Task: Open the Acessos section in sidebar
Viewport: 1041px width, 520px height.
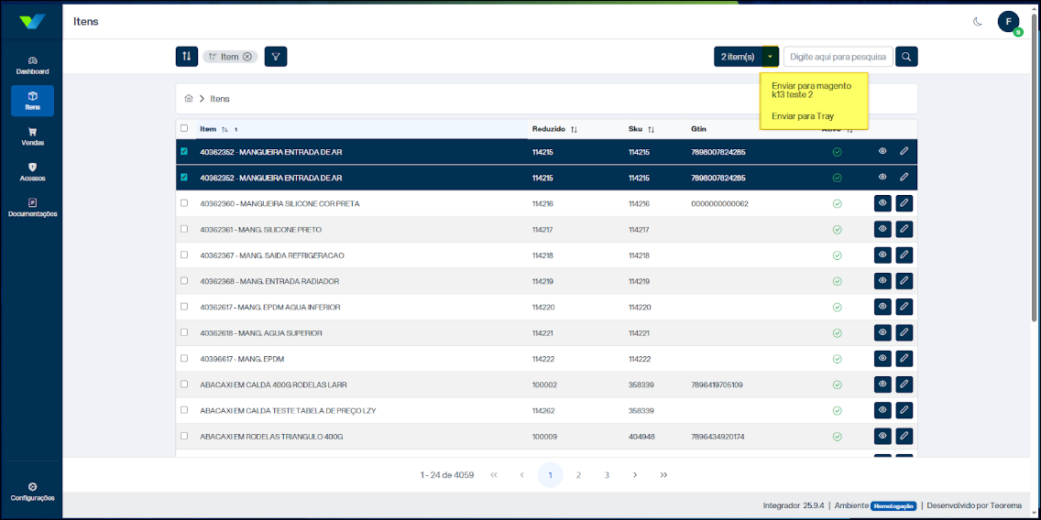Action: click(33, 172)
